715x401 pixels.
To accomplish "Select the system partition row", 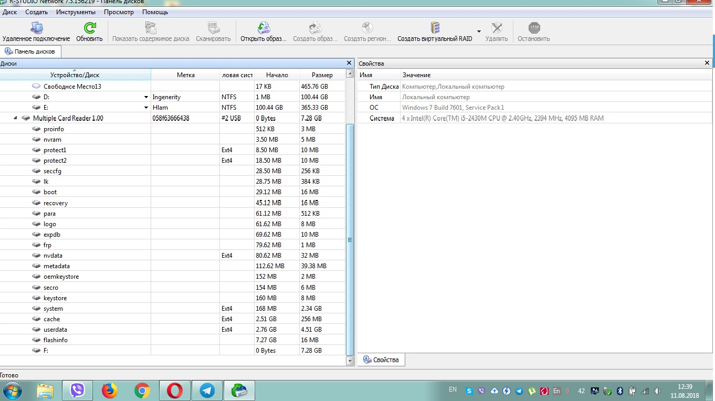I will pyautogui.click(x=173, y=309).
